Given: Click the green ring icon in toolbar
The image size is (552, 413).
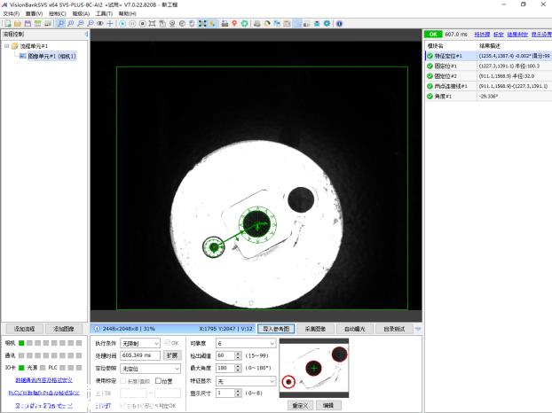Looking at the screenshot, I should (x=244, y=24).
